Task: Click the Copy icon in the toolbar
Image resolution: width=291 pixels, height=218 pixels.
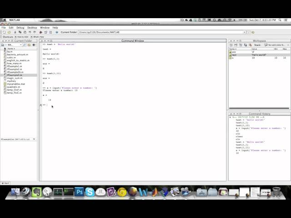Action: (x=20, y=32)
